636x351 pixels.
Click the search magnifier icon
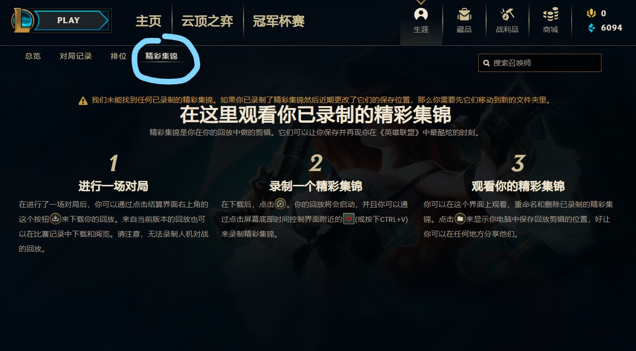pos(487,63)
